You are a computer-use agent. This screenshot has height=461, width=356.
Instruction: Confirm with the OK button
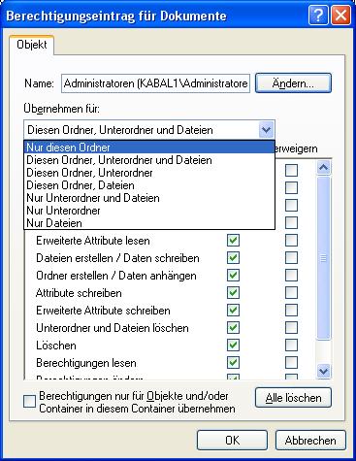click(x=232, y=441)
